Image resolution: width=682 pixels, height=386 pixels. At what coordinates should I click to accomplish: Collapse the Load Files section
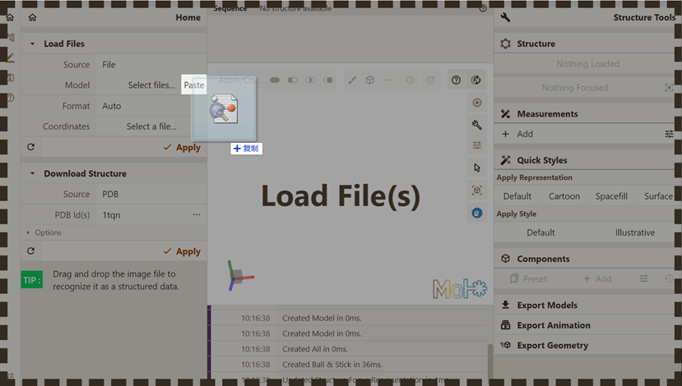[x=33, y=44]
